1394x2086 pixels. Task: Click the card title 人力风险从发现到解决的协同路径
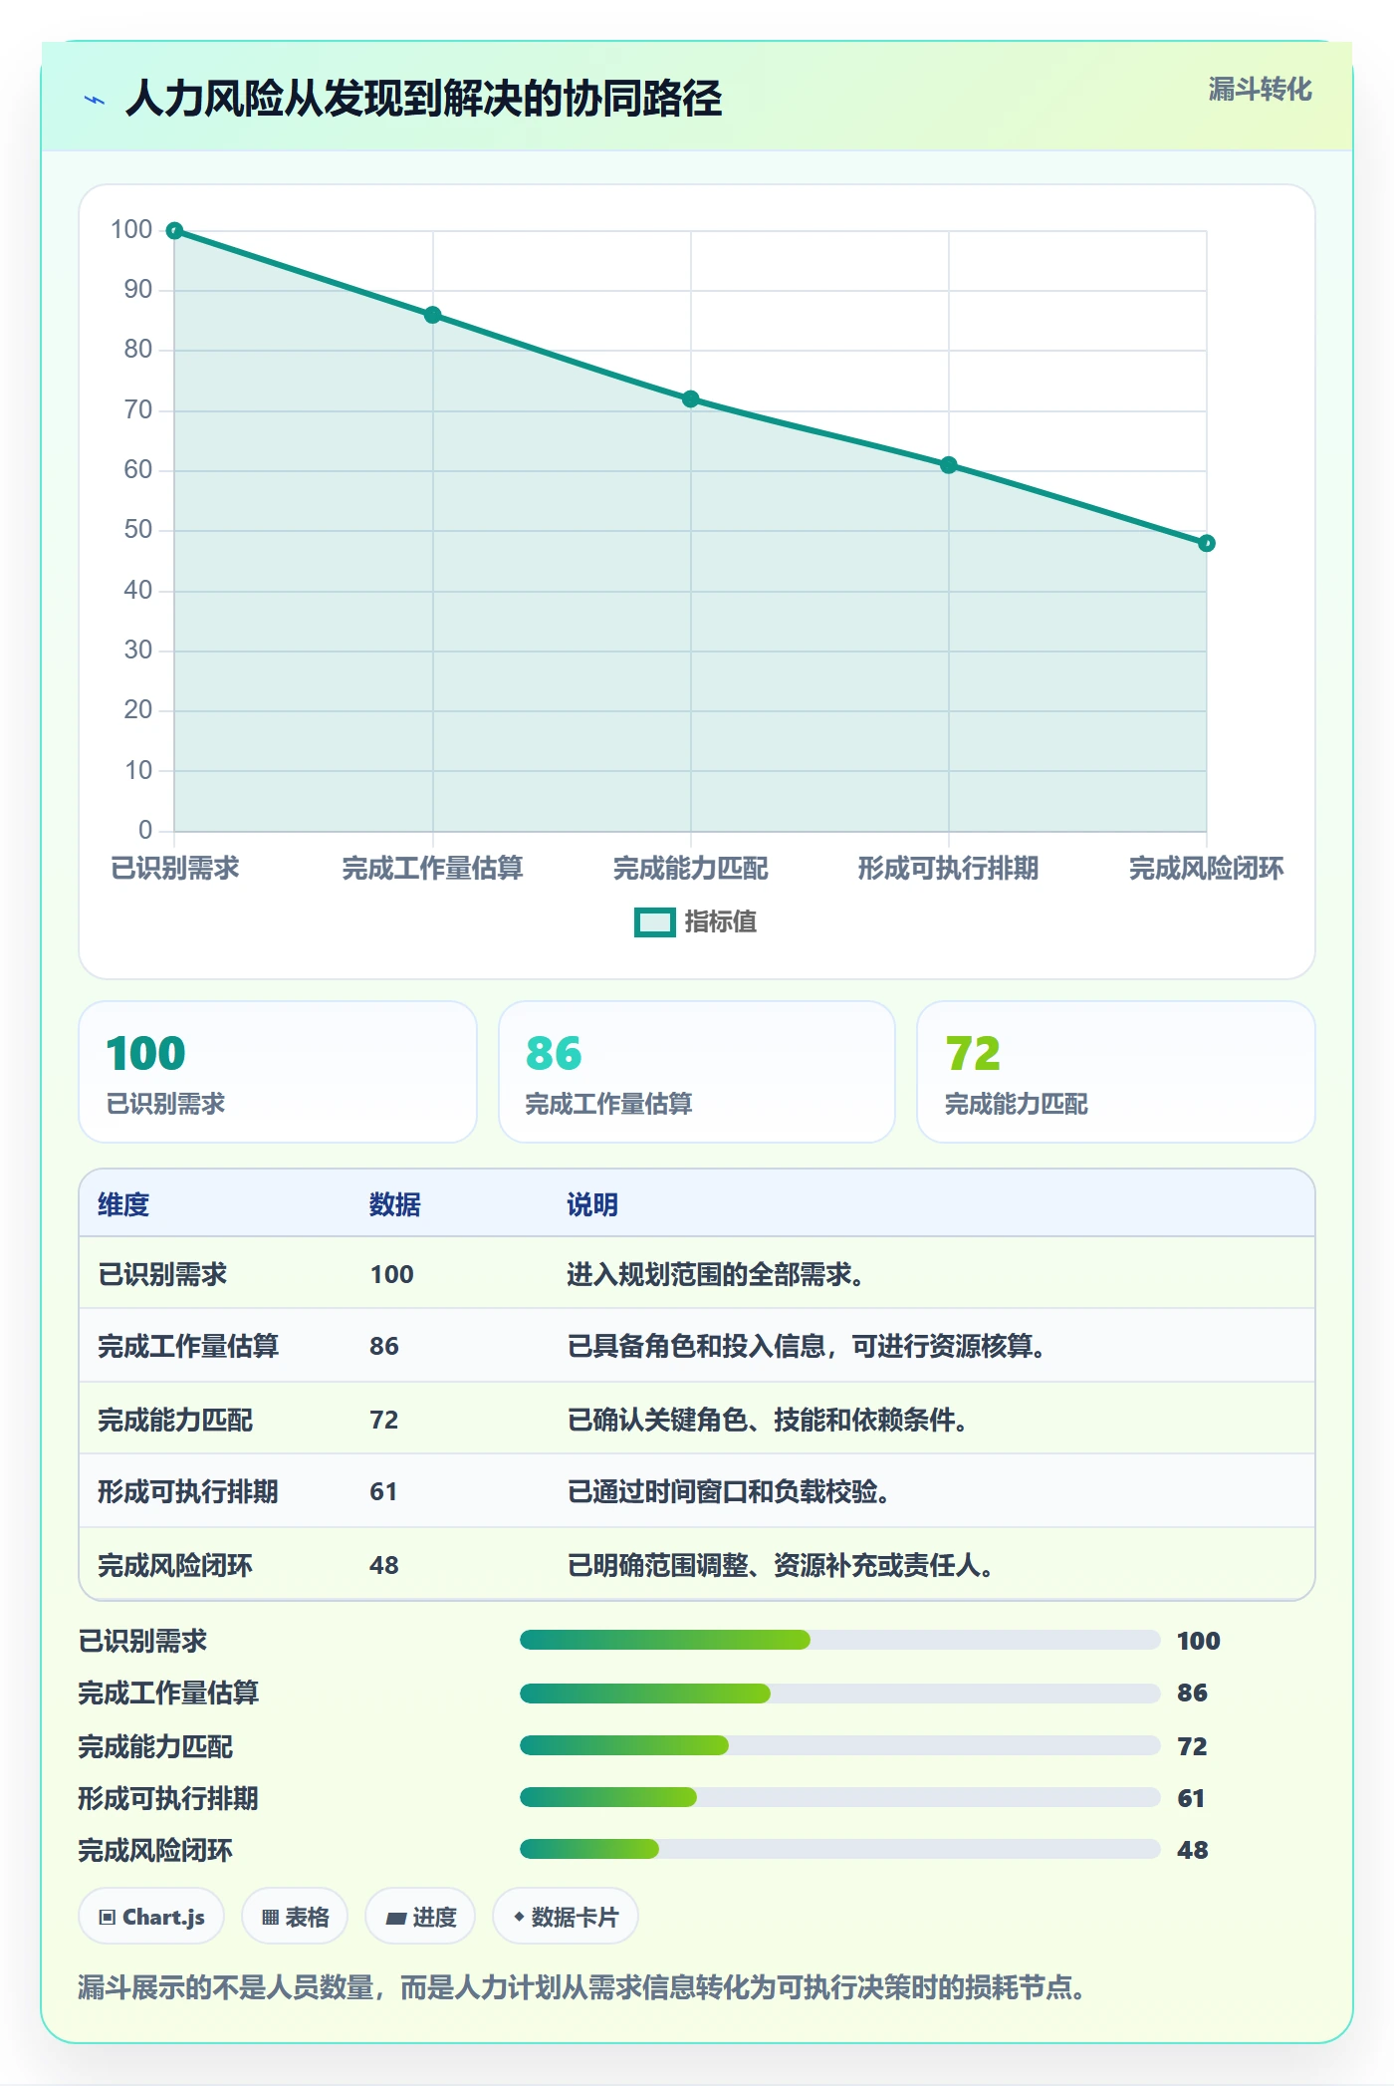424,99
